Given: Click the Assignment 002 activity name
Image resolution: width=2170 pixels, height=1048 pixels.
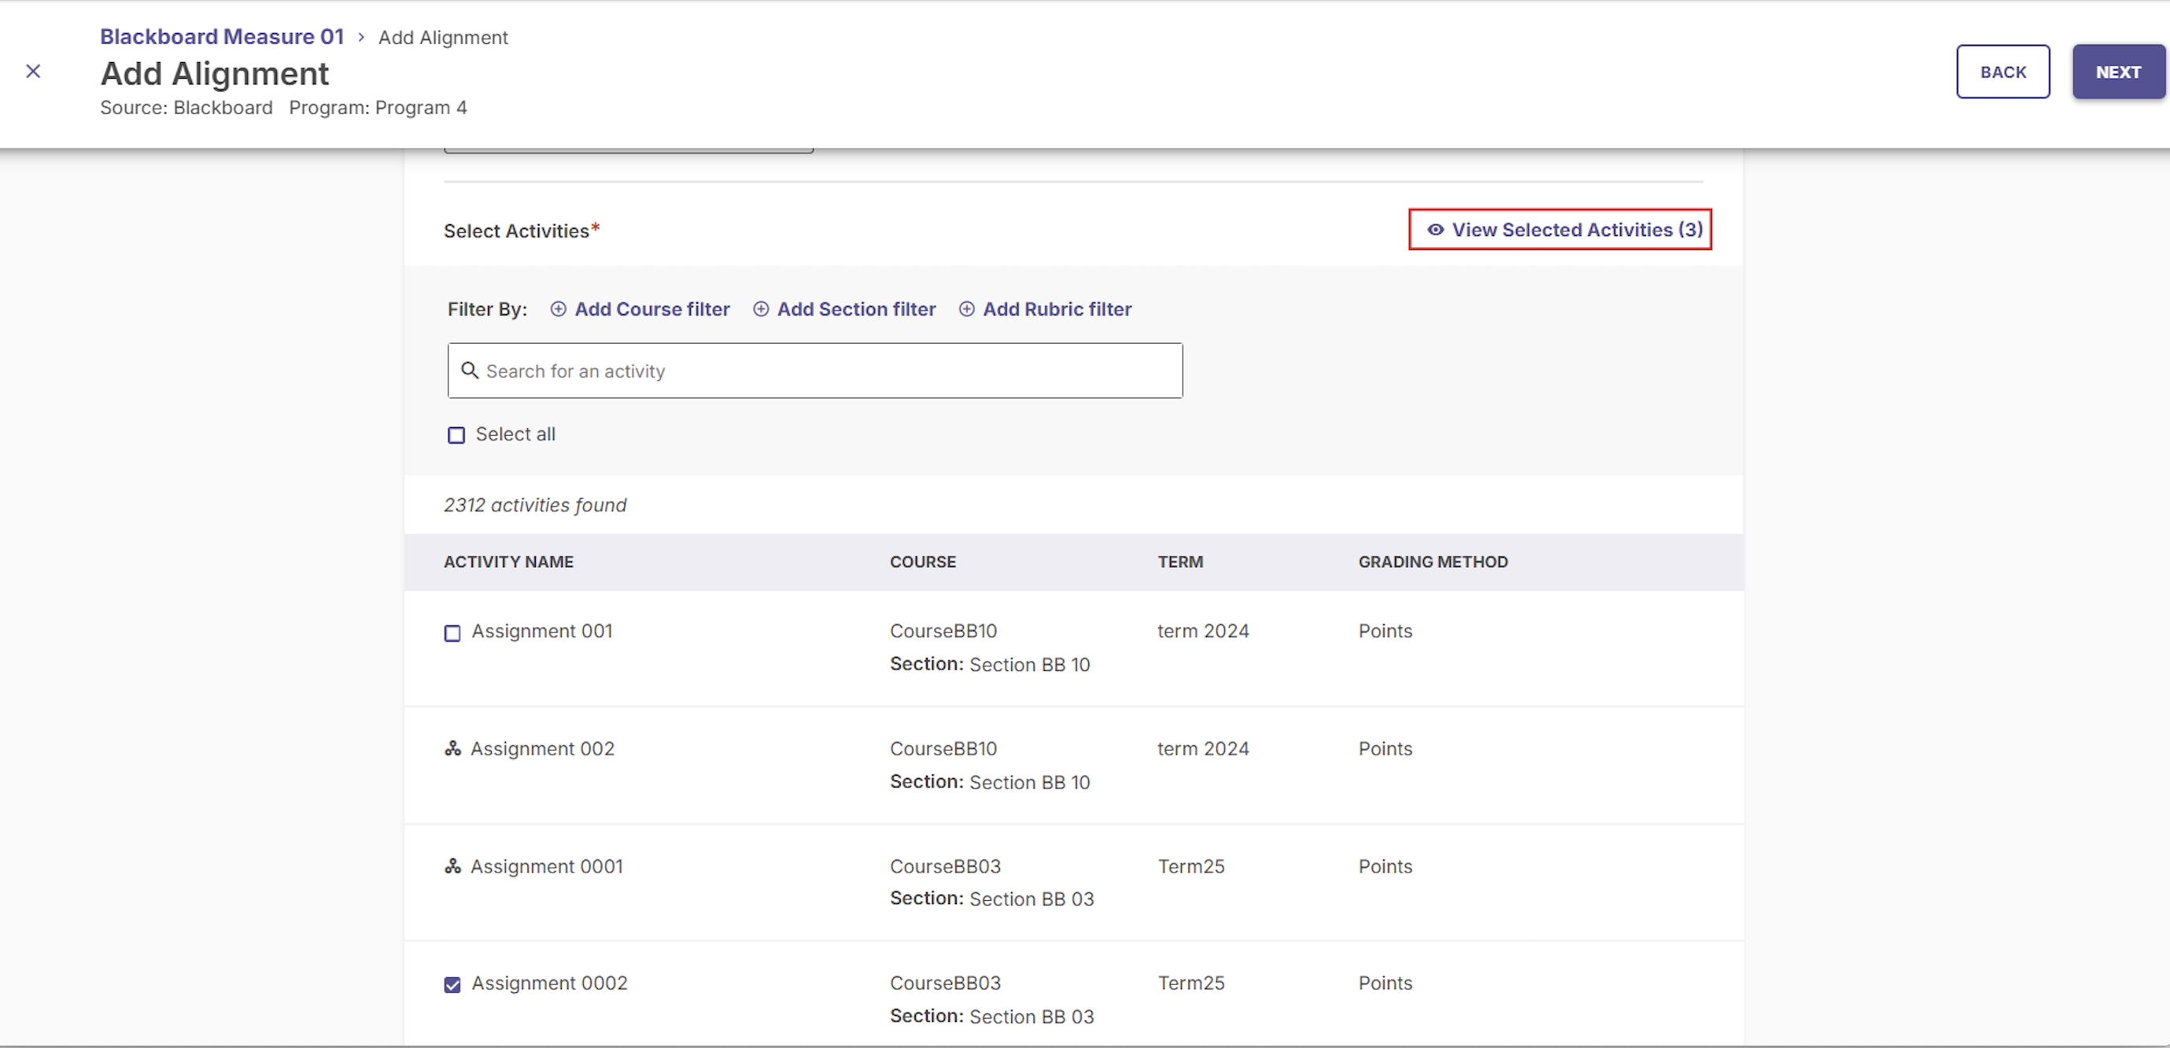Looking at the screenshot, I should (541, 748).
